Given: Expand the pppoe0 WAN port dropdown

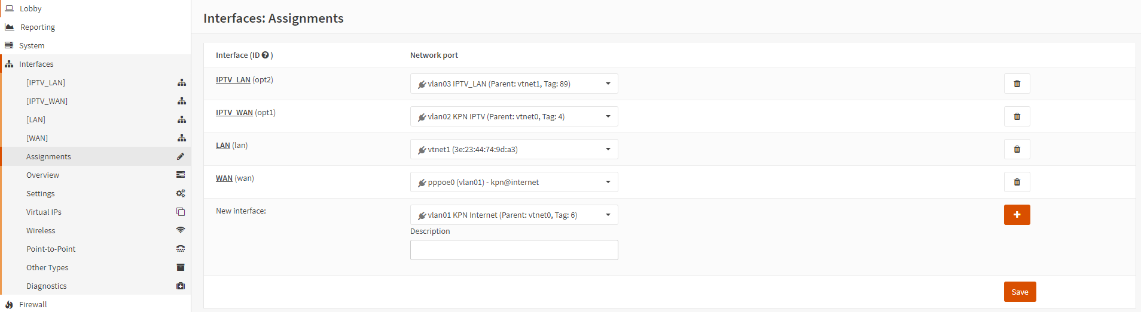Looking at the screenshot, I should [514, 182].
